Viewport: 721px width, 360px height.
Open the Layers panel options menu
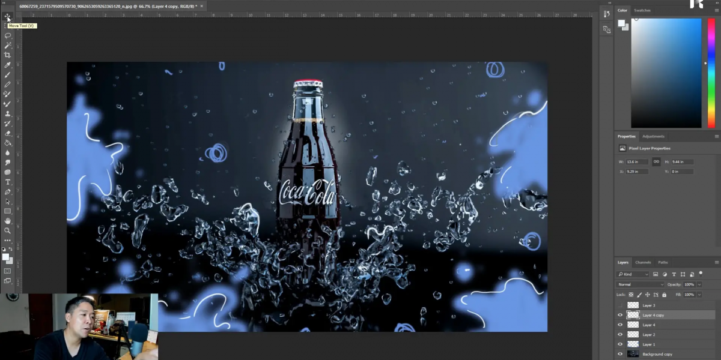point(716,262)
